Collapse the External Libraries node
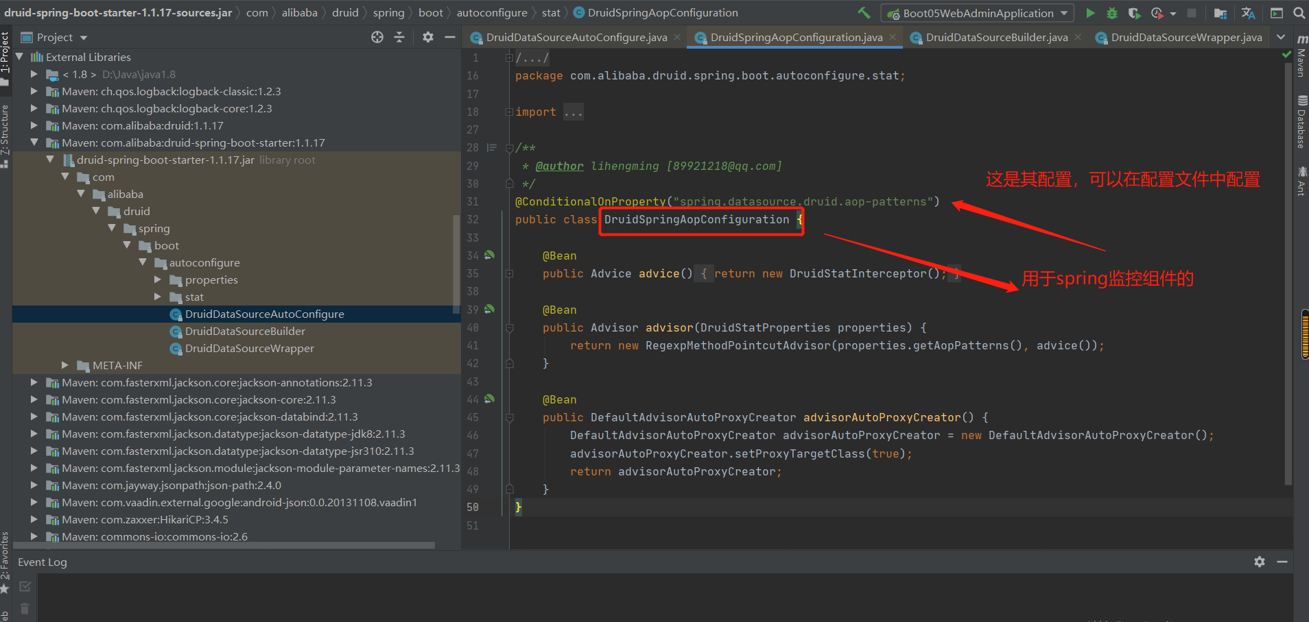Viewport: 1309px width, 622px height. coord(19,57)
